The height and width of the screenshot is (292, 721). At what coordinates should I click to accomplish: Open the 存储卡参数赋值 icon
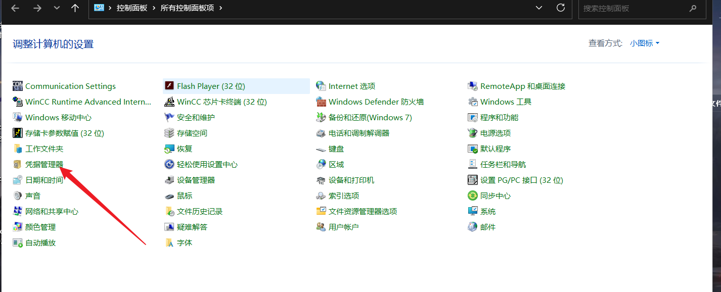pos(18,133)
